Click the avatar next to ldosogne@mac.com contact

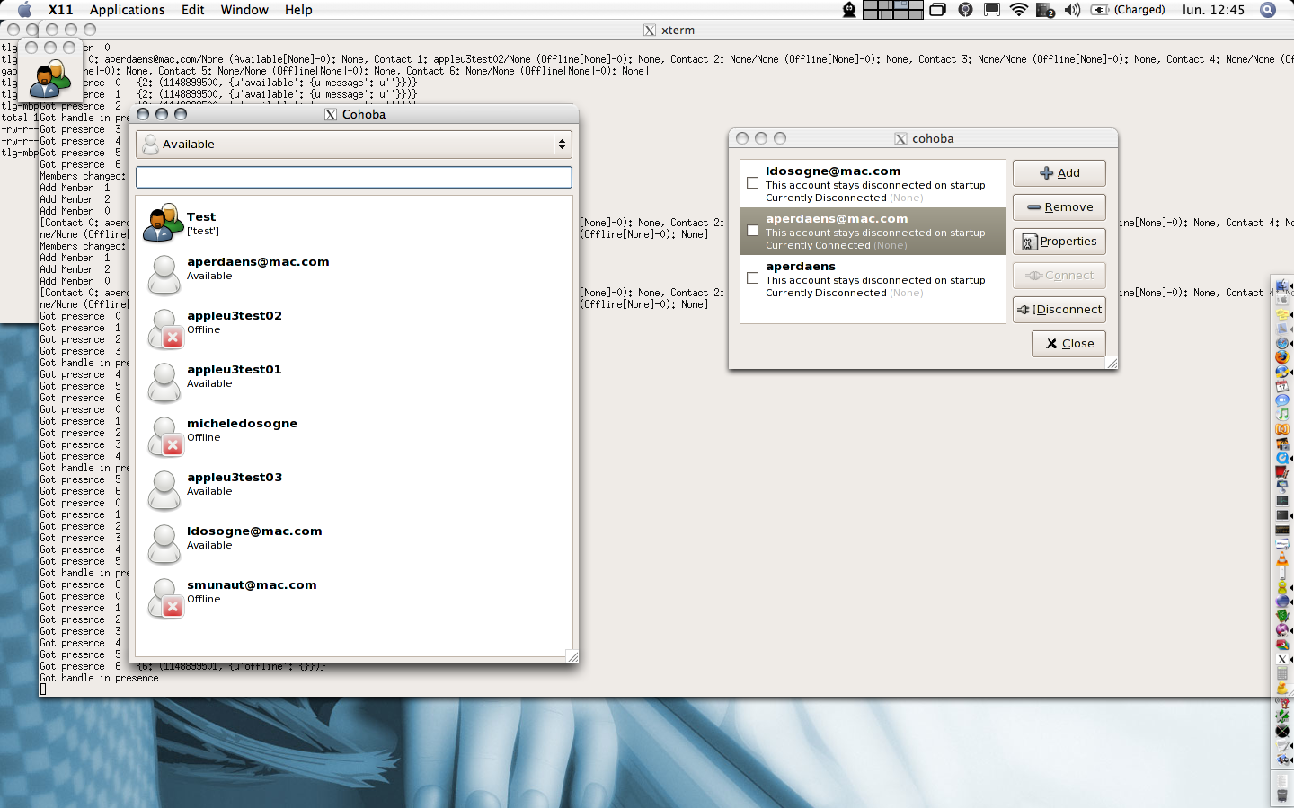(164, 544)
